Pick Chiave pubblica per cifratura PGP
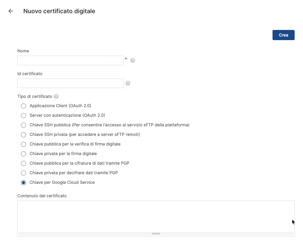 [x=24, y=163]
